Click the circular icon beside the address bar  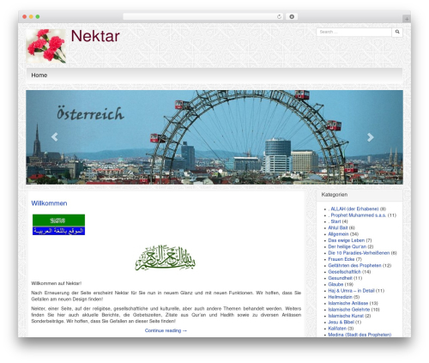(292, 16)
